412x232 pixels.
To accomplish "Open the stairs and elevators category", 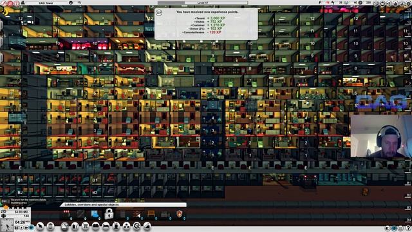I will pyautogui.click(x=147, y=226).
